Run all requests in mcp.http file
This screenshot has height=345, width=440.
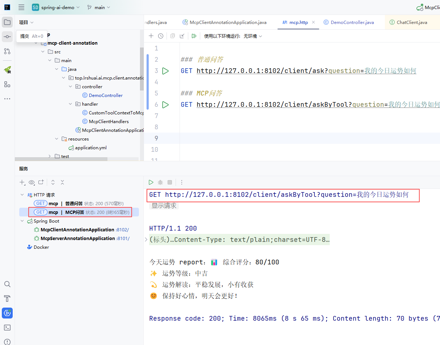coord(194,36)
